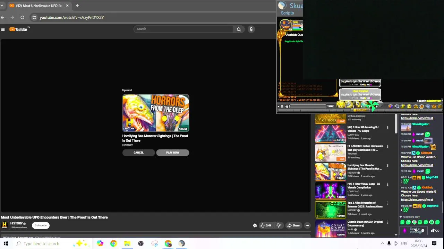This screenshot has height=249, width=444.
Task: Open the Windows notification center
Action: point(434,243)
